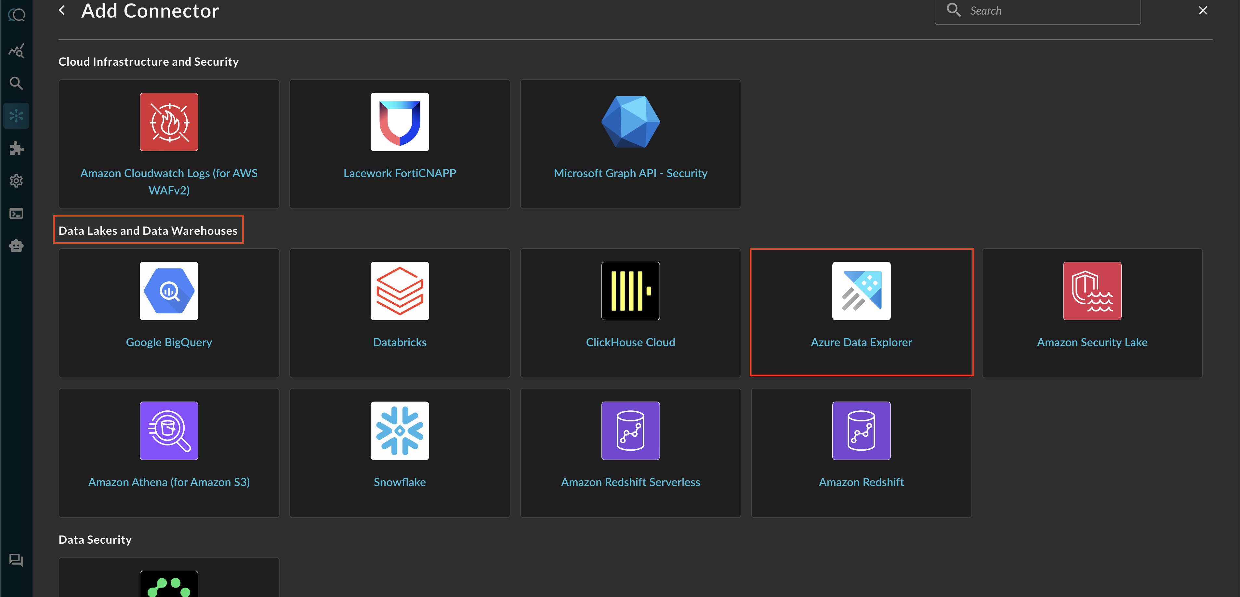
Task: Open the analytics chart icon in sidebar
Action: 16,50
